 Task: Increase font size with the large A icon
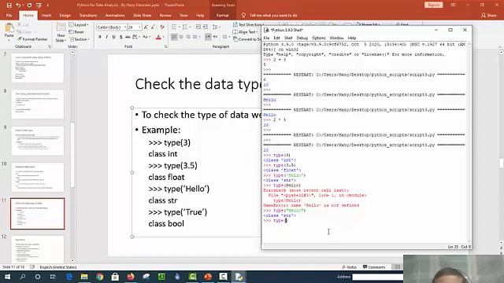tap(146, 28)
